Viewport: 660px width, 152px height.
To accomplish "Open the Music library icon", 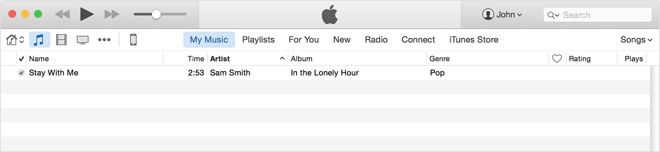I will click(39, 40).
